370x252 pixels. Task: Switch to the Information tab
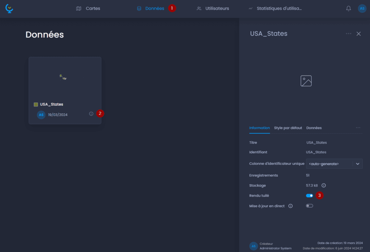pos(259,128)
